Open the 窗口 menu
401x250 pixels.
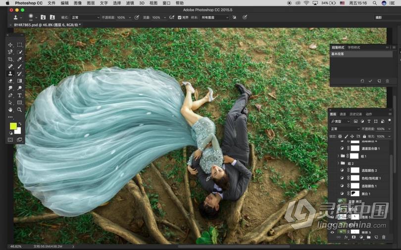[x=166, y=3]
